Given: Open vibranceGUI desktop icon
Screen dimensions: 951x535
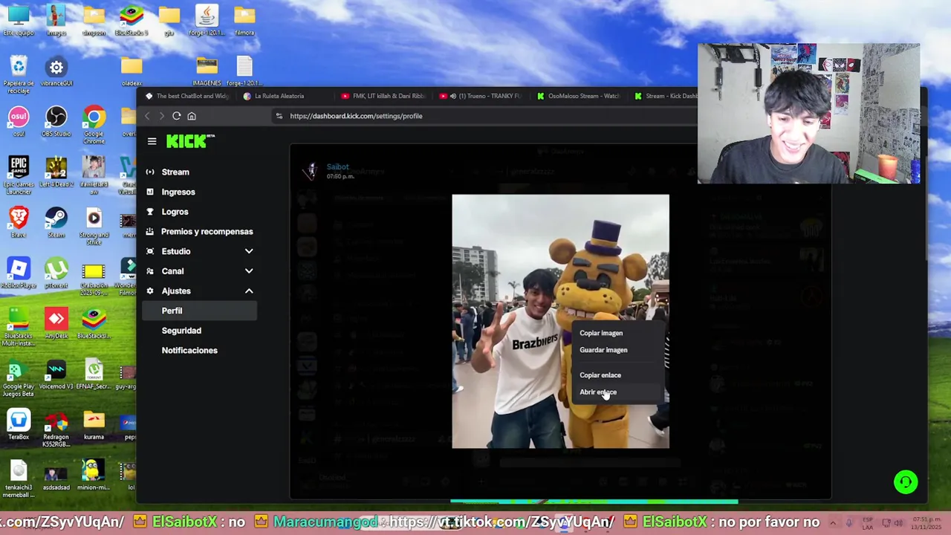Looking at the screenshot, I should pyautogui.click(x=56, y=71).
